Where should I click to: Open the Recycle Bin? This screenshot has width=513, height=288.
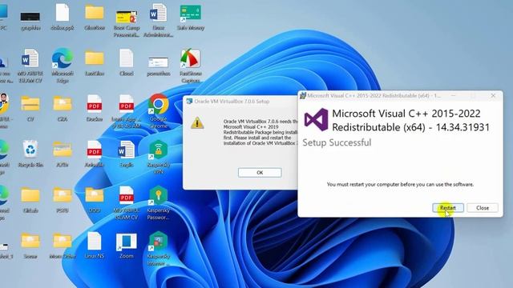click(x=30, y=154)
